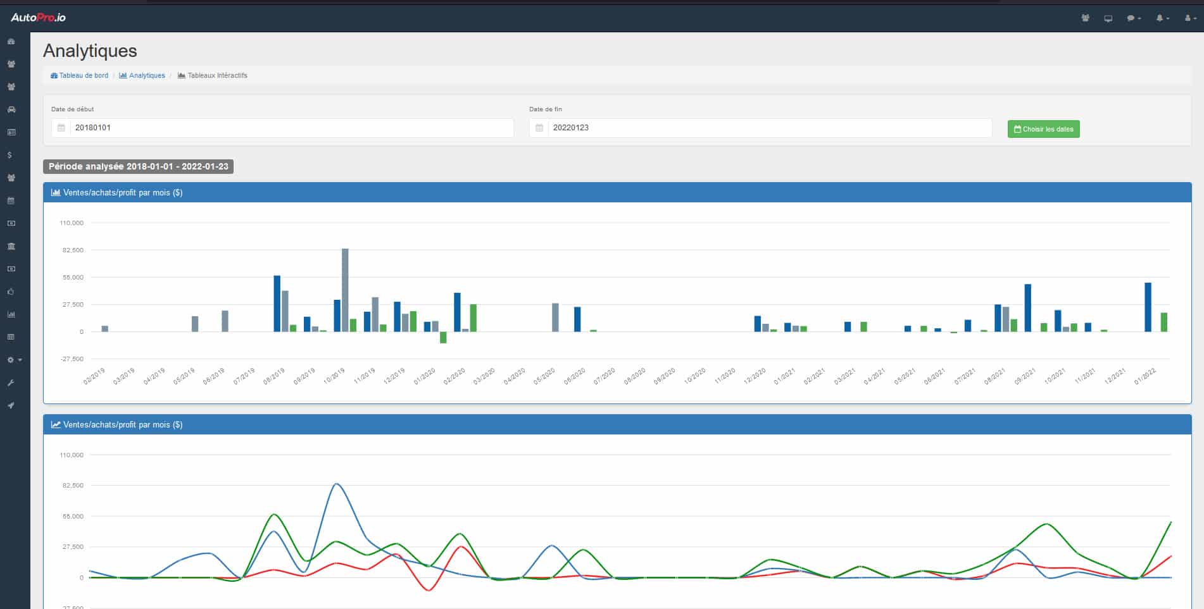
Task: Click the money icon directly below the bank icon
Action: click(11, 269)
